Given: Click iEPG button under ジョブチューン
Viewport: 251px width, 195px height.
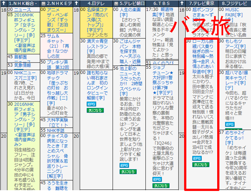Looking at the screenshot, I should point(157,180).
